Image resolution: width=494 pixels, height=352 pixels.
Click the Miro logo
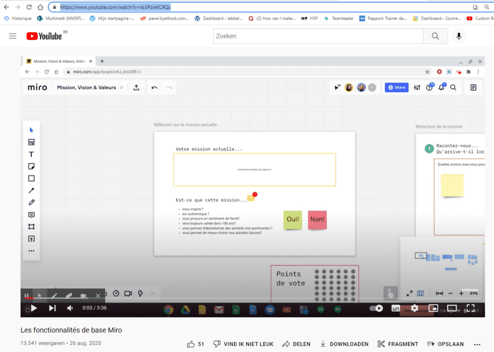[37, 87]
